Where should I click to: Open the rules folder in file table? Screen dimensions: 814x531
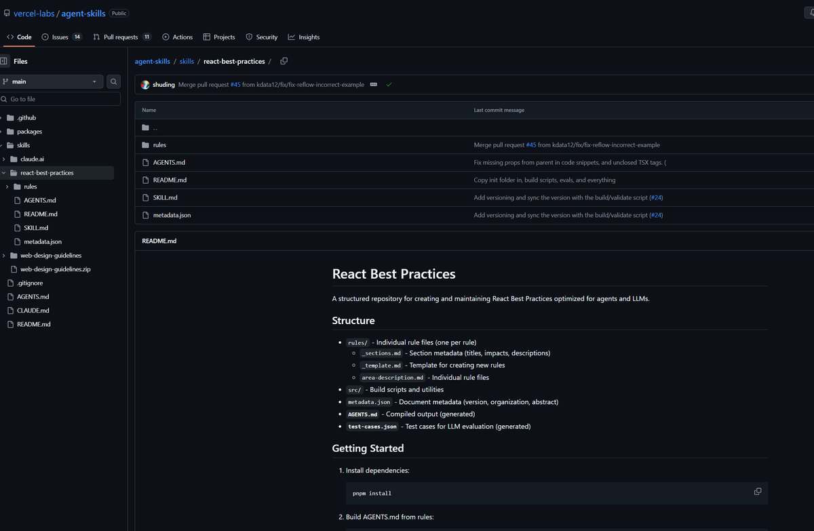159,145
